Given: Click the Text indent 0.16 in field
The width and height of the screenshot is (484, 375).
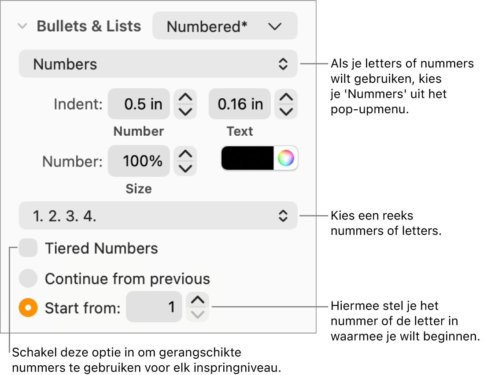Looking at the screenshot, I should [x=240, y=104].
